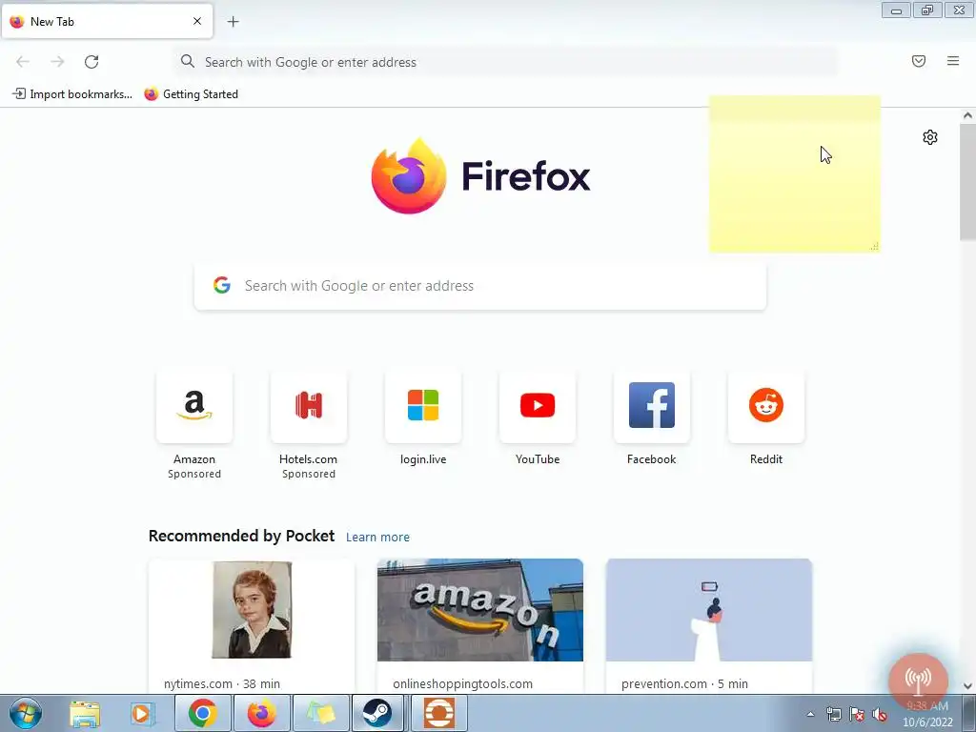Click the address bar magnifier icon
This screenshot has width=976, height=732.
188,61
